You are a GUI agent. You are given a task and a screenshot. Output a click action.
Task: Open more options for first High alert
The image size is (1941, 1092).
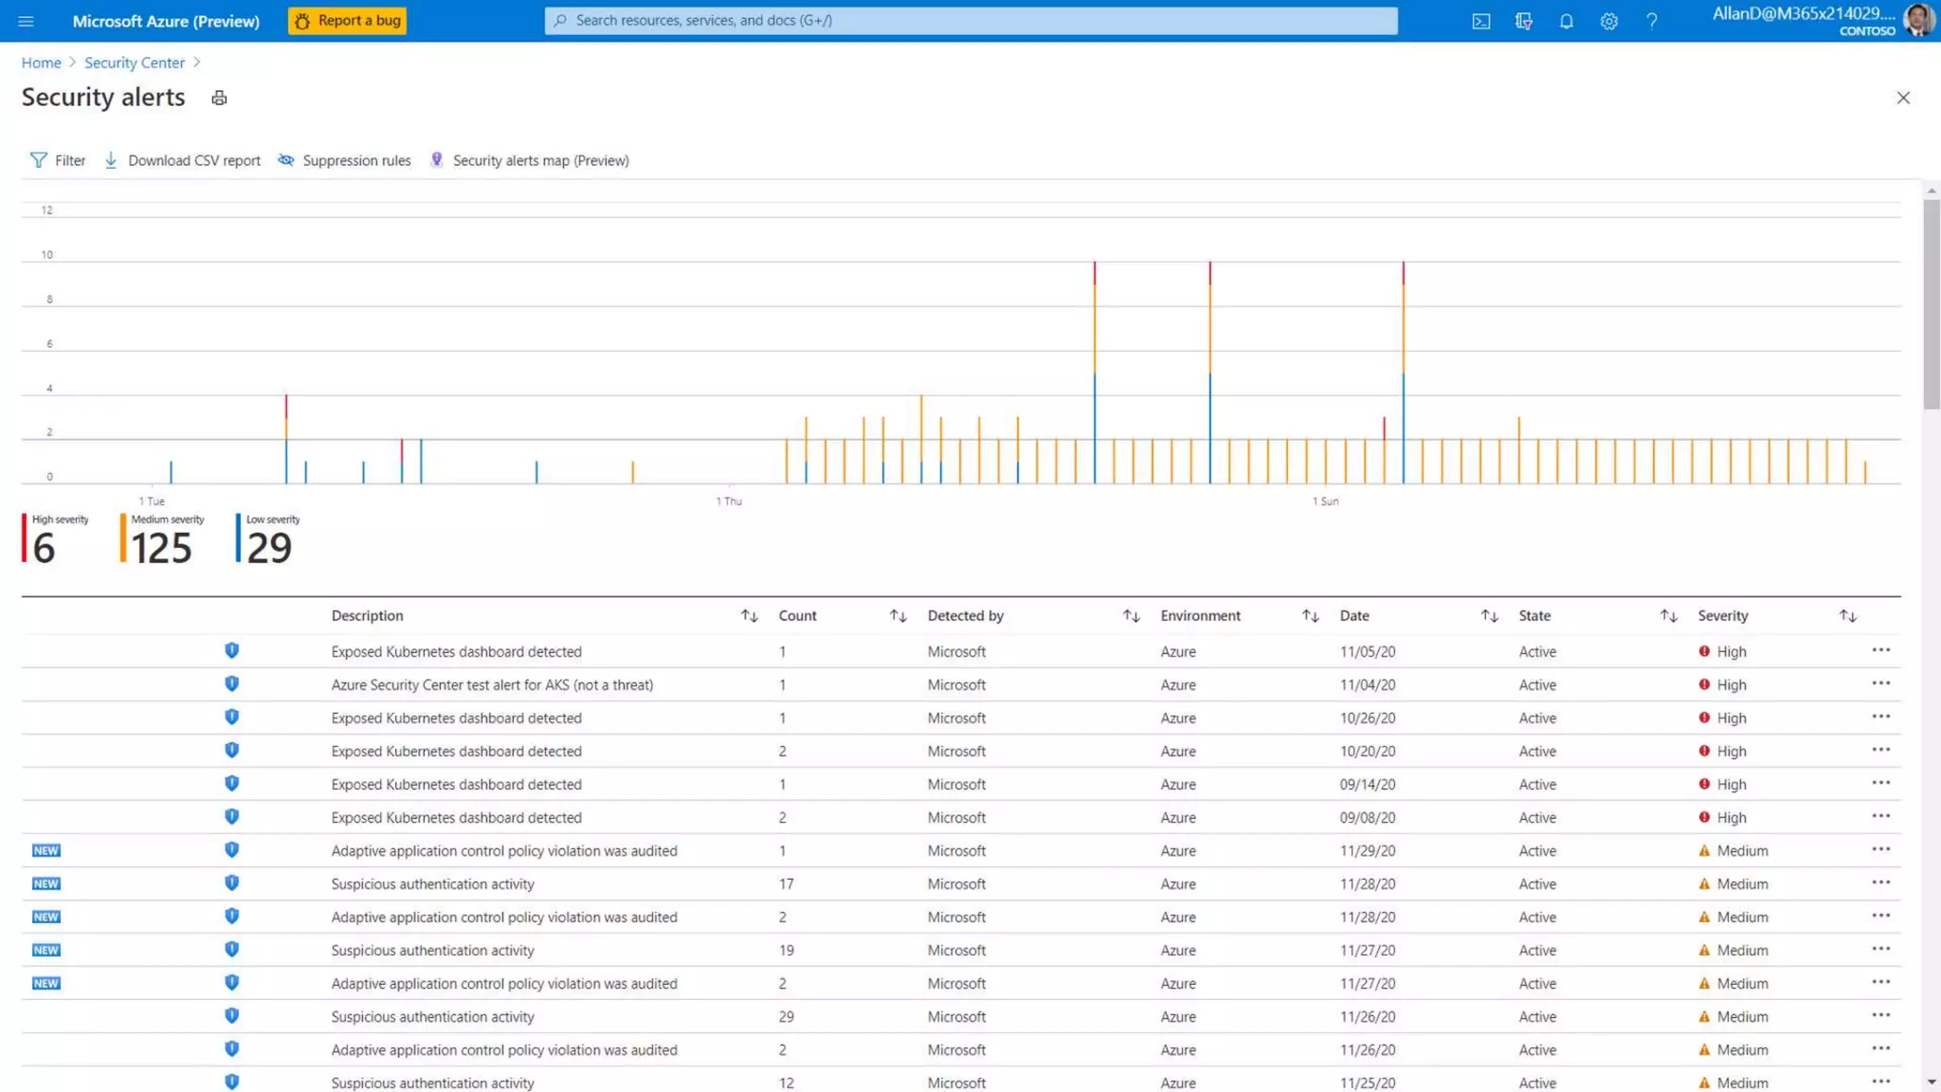point(1880,650)
